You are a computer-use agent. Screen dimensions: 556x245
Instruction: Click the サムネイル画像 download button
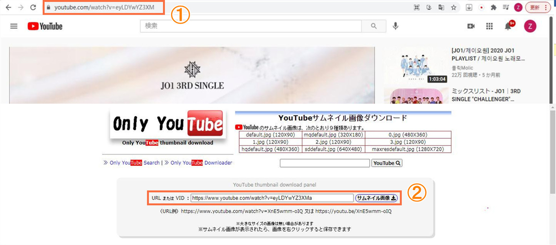click(377, 198)
